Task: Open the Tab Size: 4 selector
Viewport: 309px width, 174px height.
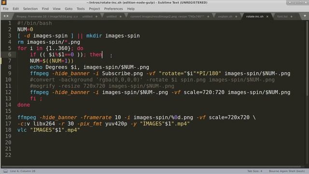Action: pos(254,171)
